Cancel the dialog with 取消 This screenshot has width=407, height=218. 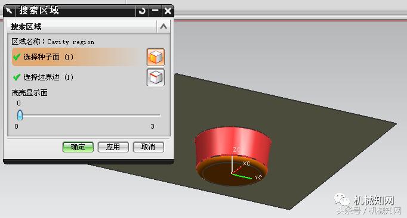(148, 147)
